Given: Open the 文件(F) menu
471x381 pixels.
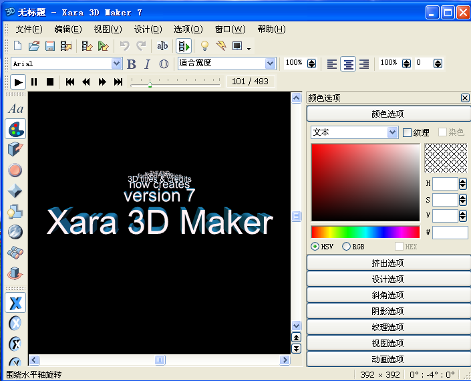Looking at the screenshot, I should click(29, 29).
